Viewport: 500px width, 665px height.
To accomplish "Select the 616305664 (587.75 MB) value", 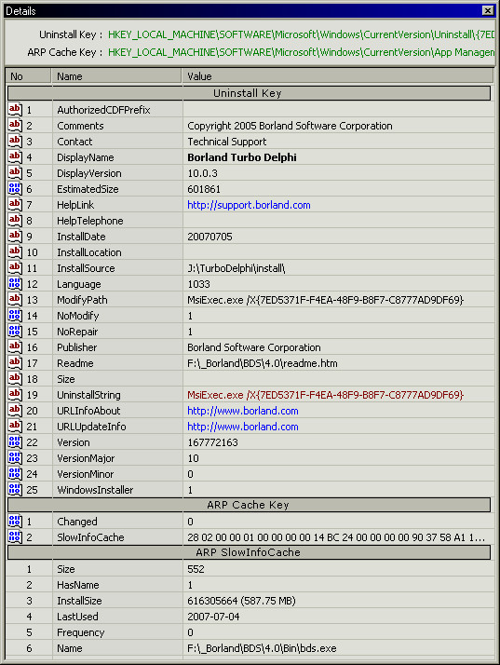I will (x=241, y=601).
